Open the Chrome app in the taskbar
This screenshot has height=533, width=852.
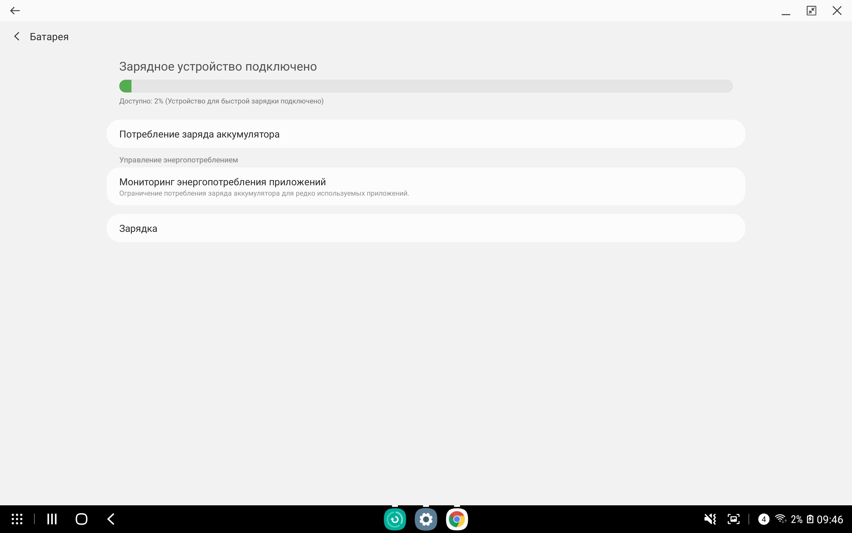(x=457, y=519)
